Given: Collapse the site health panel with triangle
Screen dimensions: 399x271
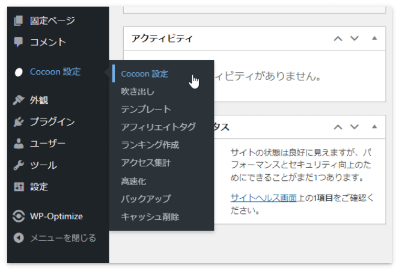Looking at the screenshot, I should click(374, 126).
